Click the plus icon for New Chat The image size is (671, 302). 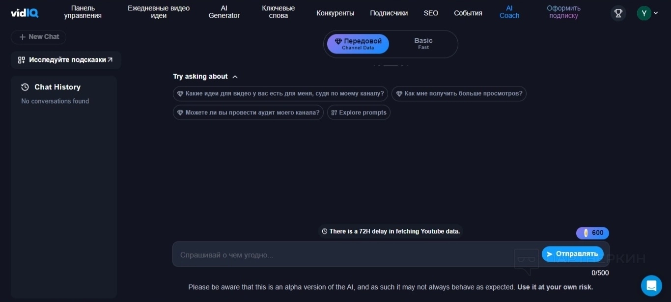pyautogui.click(x=22, y=37)
